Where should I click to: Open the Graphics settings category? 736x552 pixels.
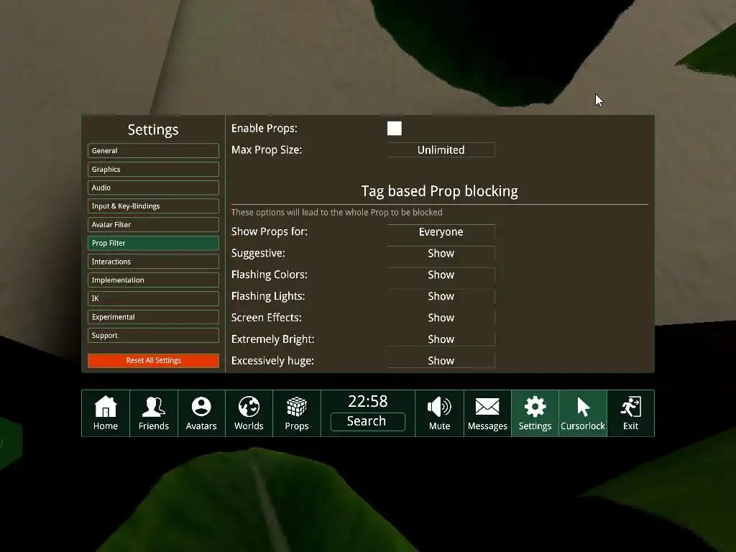pyautogui.click(x=153, y=169)
